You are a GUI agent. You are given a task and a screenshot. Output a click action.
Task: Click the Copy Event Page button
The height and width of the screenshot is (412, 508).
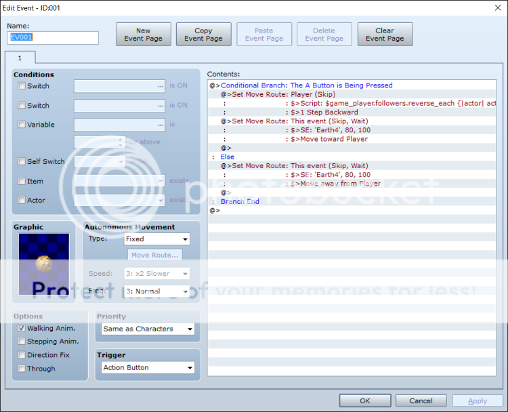pyautogui.click(x=203, y=35)
